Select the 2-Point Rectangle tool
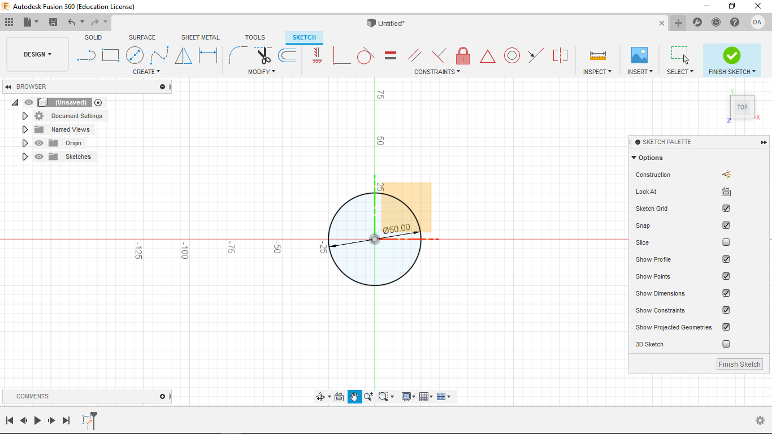This screenshot has height=434, width=772. tap(110, 55)
